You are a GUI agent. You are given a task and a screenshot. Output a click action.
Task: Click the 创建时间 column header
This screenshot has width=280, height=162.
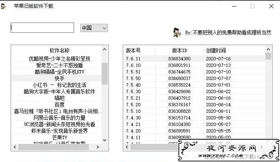tap(234, 50)
